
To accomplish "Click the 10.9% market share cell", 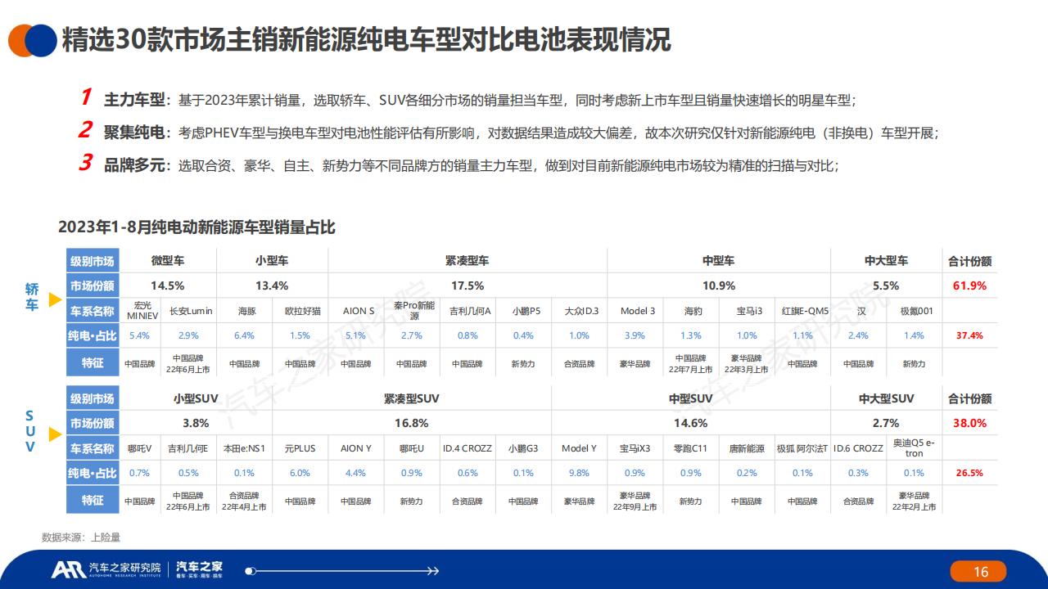I will pyautogui.click(x=718, y=286).
